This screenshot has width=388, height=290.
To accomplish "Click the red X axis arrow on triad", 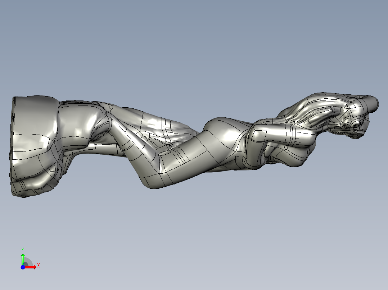I will (x=31, y=267).
